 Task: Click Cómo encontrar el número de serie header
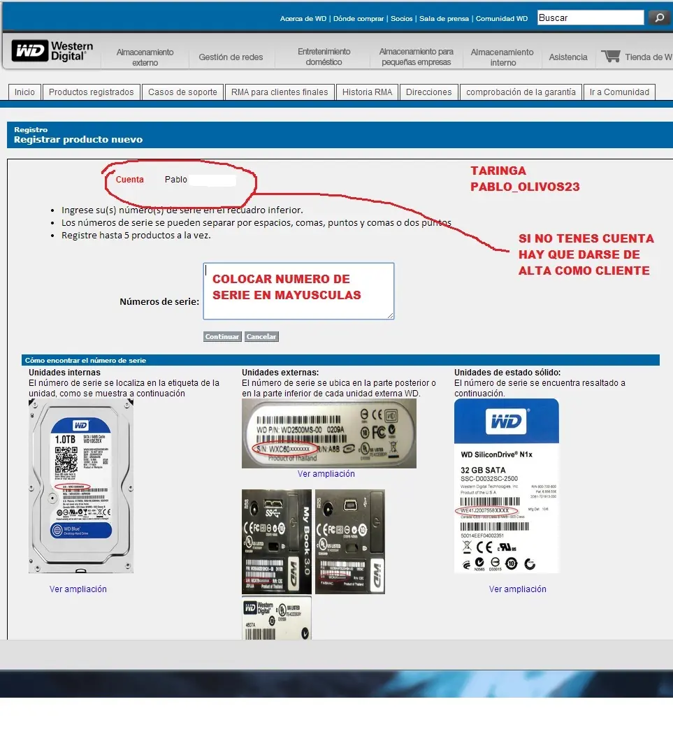pyautogui.click(x=85, y=360)
